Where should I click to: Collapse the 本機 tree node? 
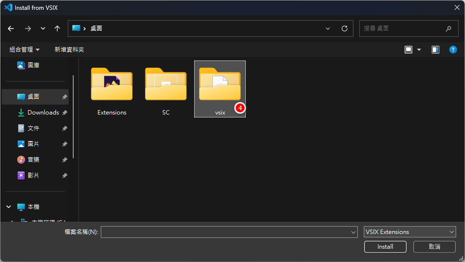coord(8,207)
